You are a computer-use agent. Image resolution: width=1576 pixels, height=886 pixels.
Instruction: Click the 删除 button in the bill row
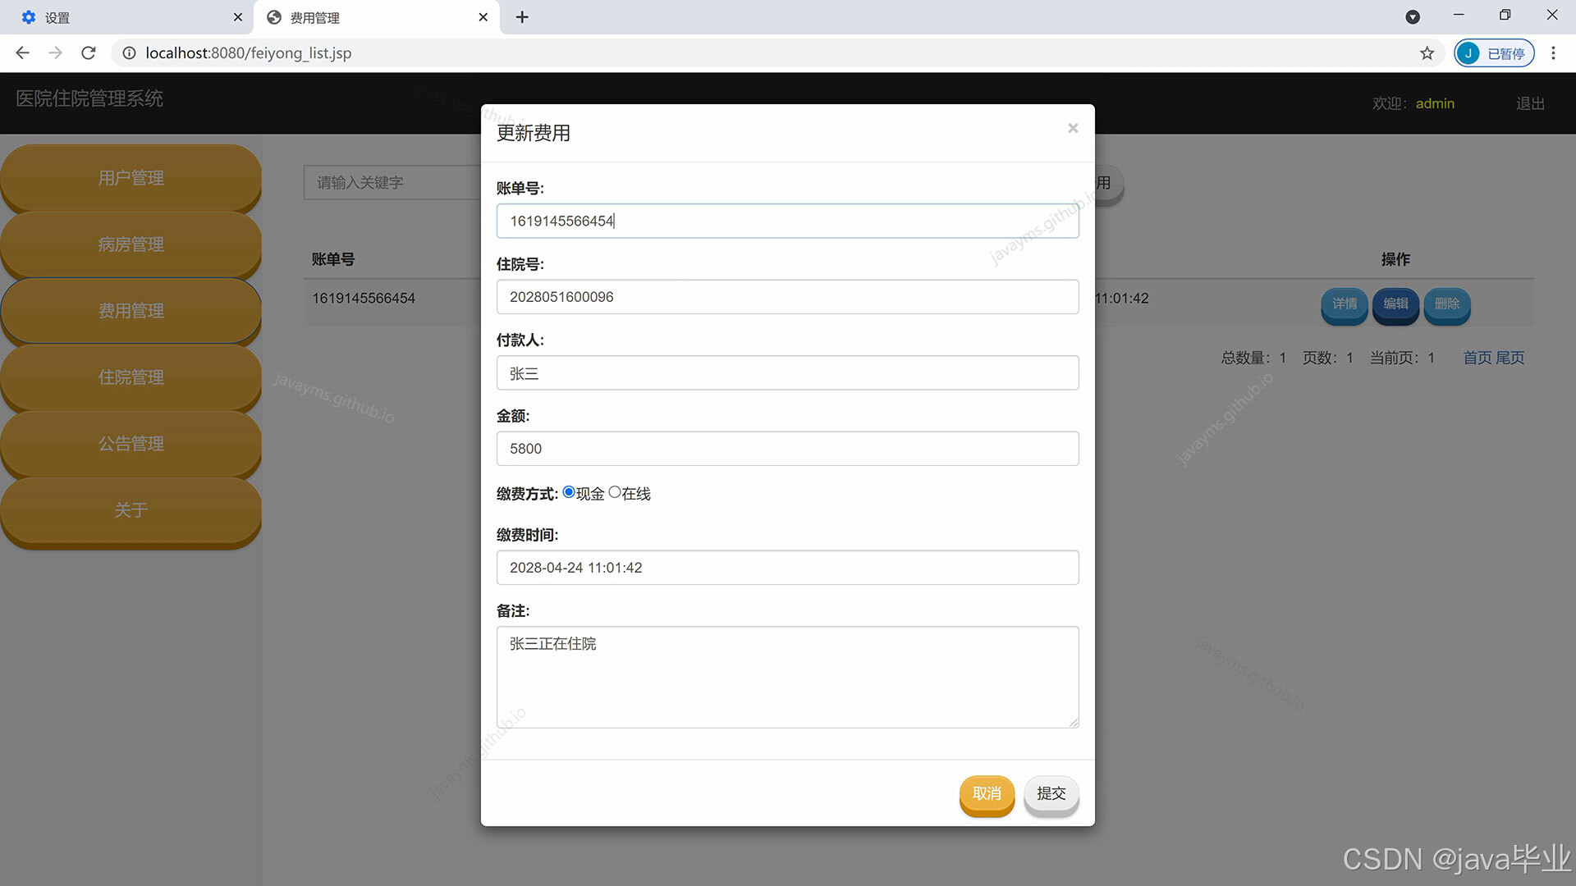pos(1447,304)
